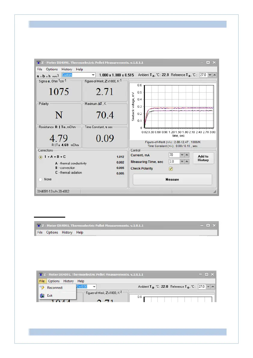The image size is (253, 358).
Task: Click the highlighted File menu with the dropdown open
Action: (x=42, y=281)
